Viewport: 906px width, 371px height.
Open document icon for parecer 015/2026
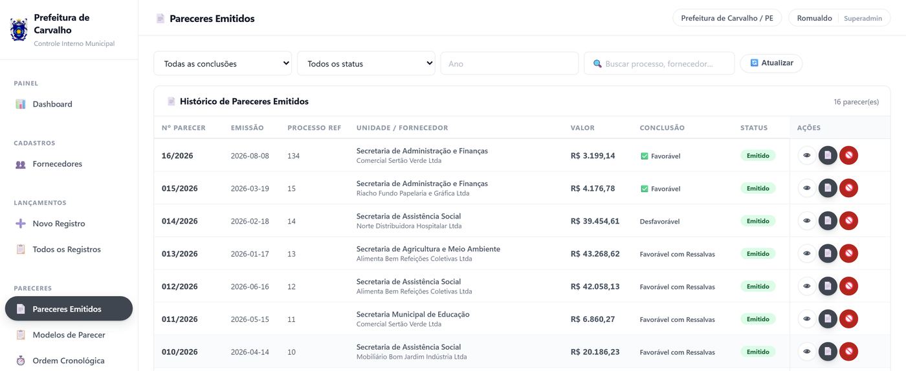[828, 188]
